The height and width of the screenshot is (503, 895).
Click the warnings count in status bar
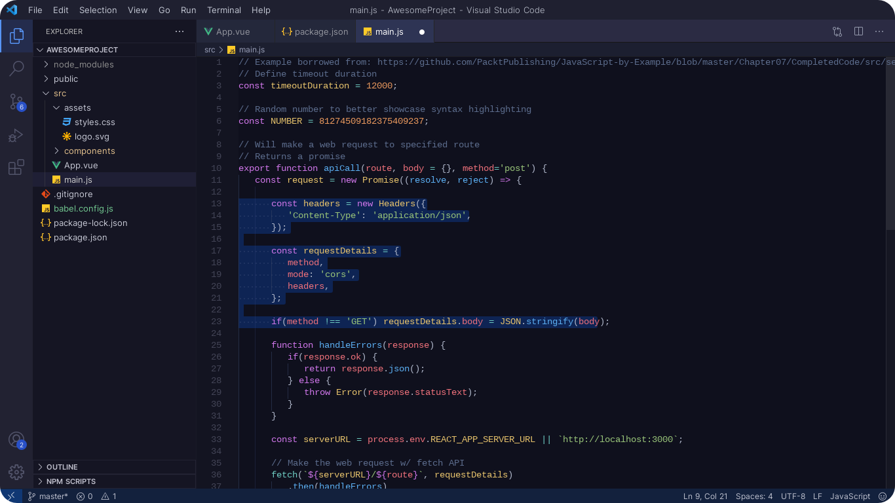click(109, 496)
